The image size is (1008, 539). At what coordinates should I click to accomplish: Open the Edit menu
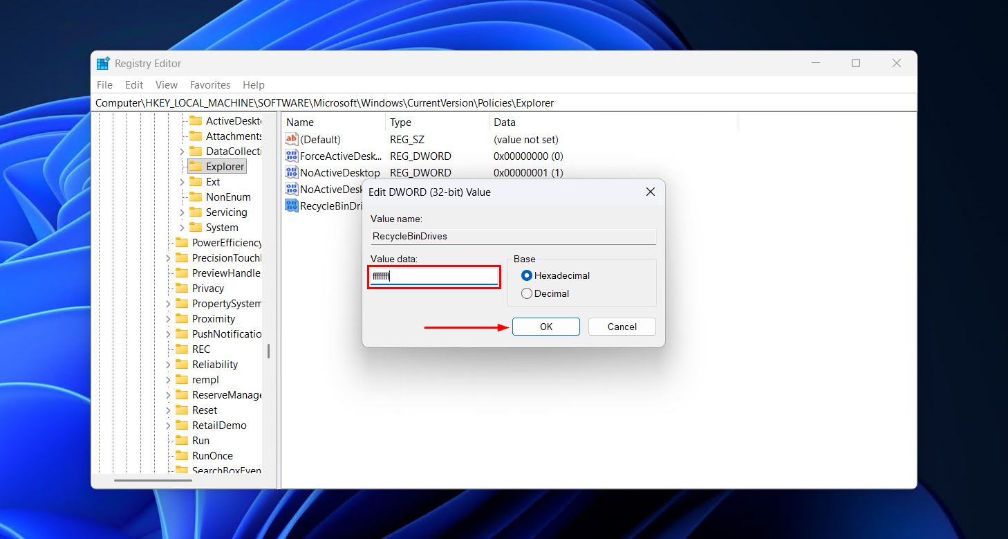tap(134, 85)
